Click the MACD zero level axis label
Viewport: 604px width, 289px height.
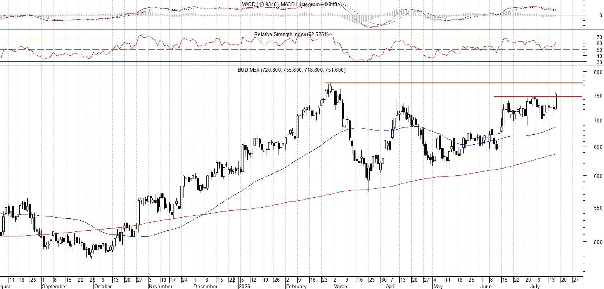click(x=601, y=16)
